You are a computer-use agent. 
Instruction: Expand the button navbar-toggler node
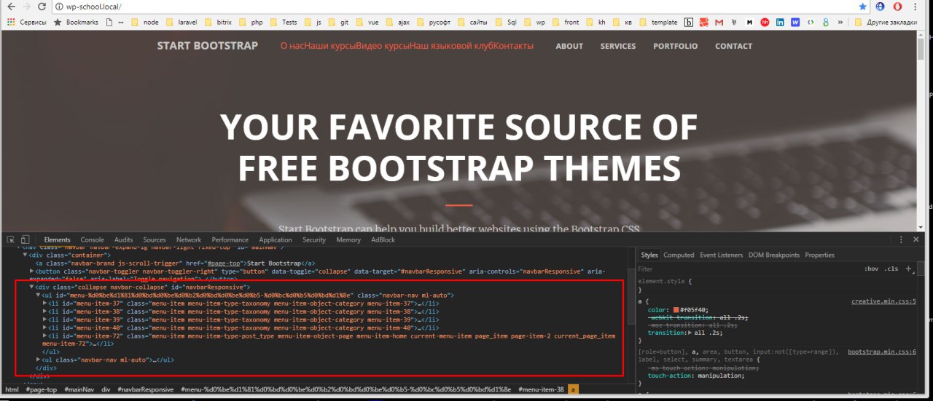pyautogui.click(x=31, y=271)
